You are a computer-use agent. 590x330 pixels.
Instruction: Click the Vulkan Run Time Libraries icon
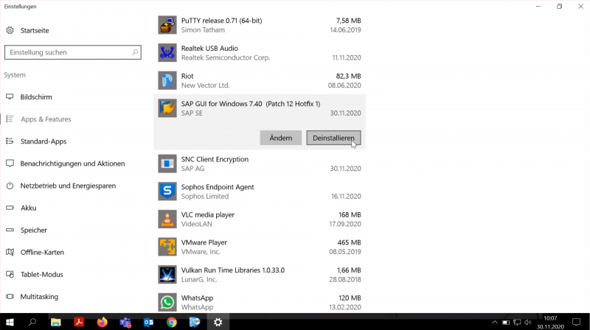[x=167, y=274]
